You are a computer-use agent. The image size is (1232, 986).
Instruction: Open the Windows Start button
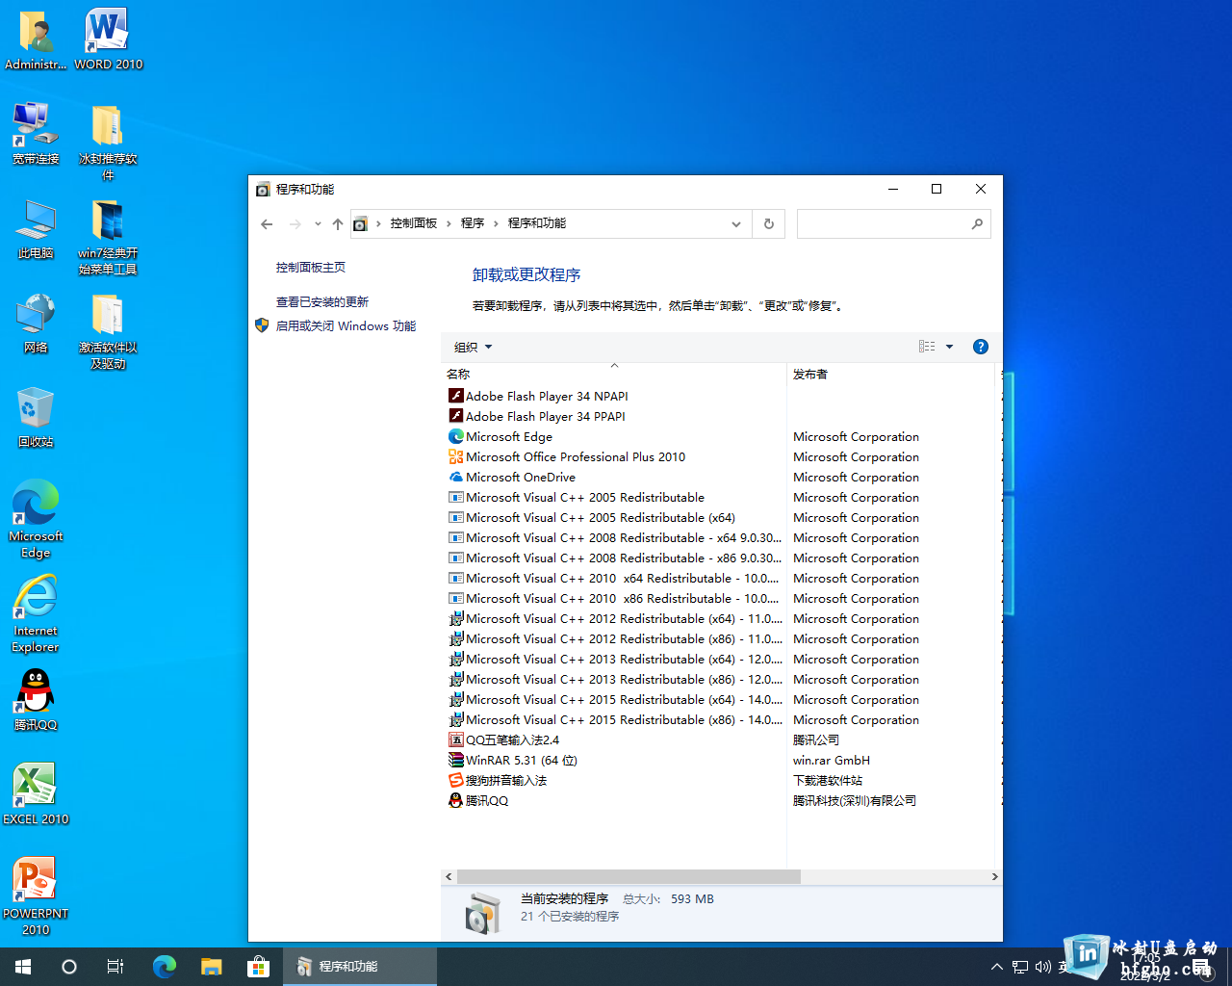click(x=23, y=967)
